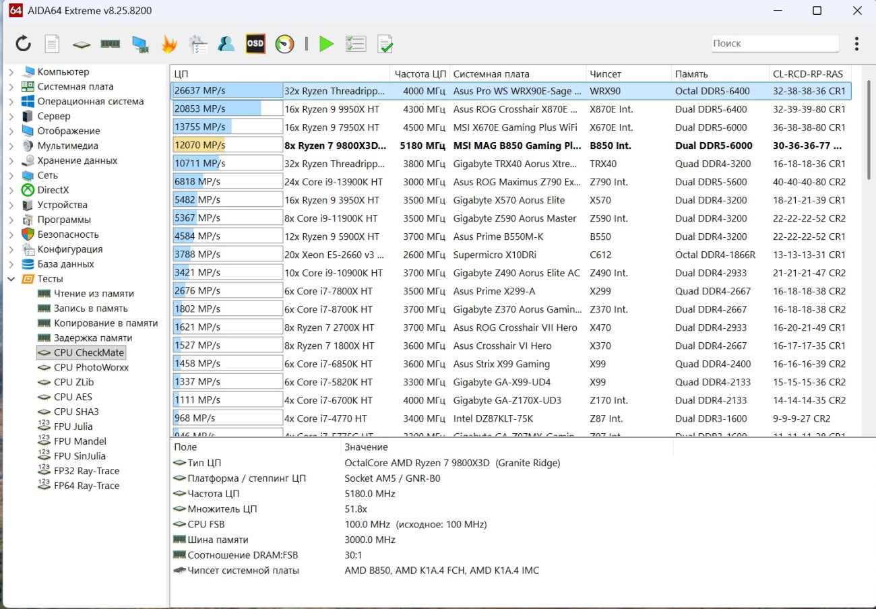Click the Компьютер tree icon
876x609 pixels.
coord(28,72)
